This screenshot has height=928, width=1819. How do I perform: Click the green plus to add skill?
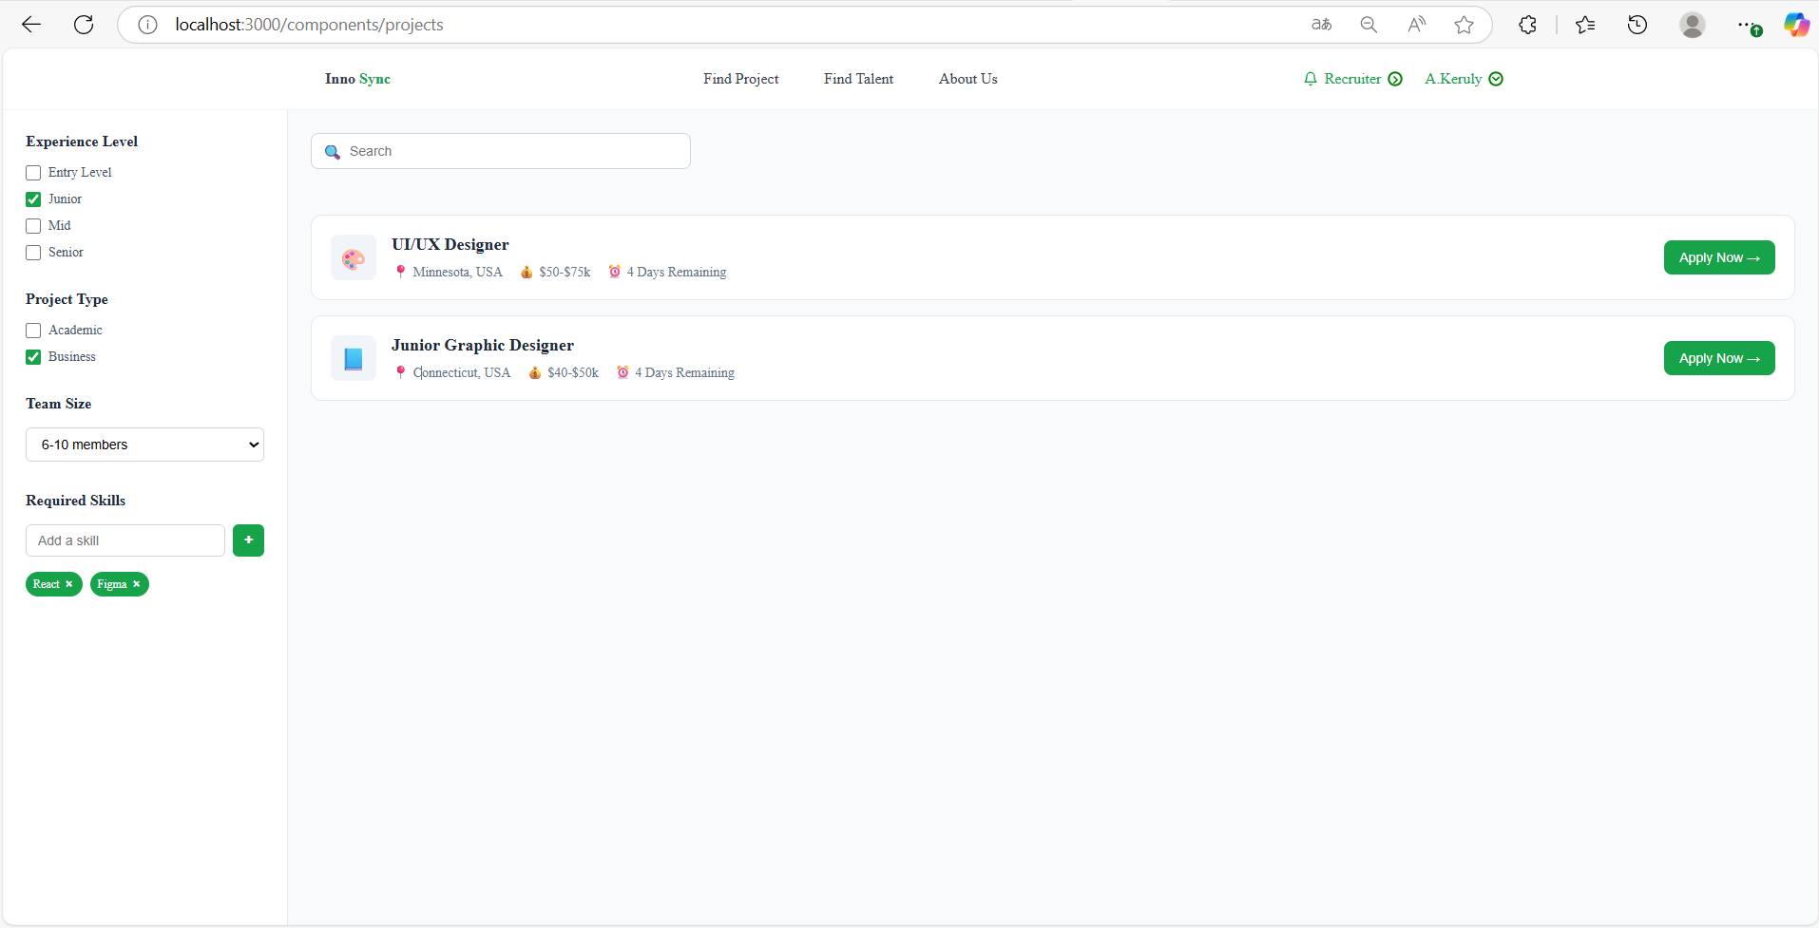[248, 540]
